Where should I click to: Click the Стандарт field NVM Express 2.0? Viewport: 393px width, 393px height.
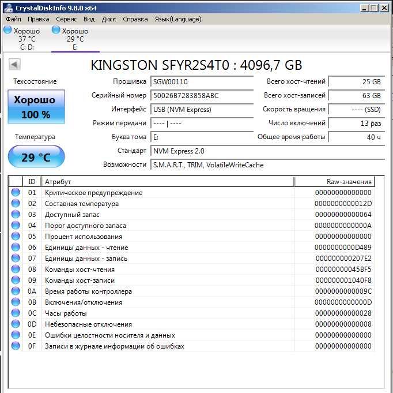268,151
